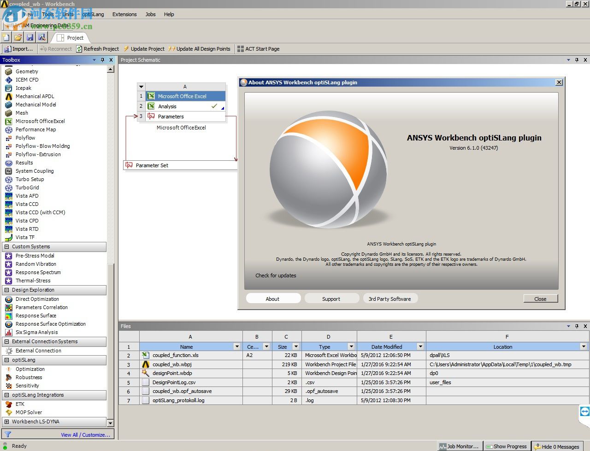This screenshot has width=590, height=451.
Task: Click the Check for updates link
Action: [x=276, y=275]
